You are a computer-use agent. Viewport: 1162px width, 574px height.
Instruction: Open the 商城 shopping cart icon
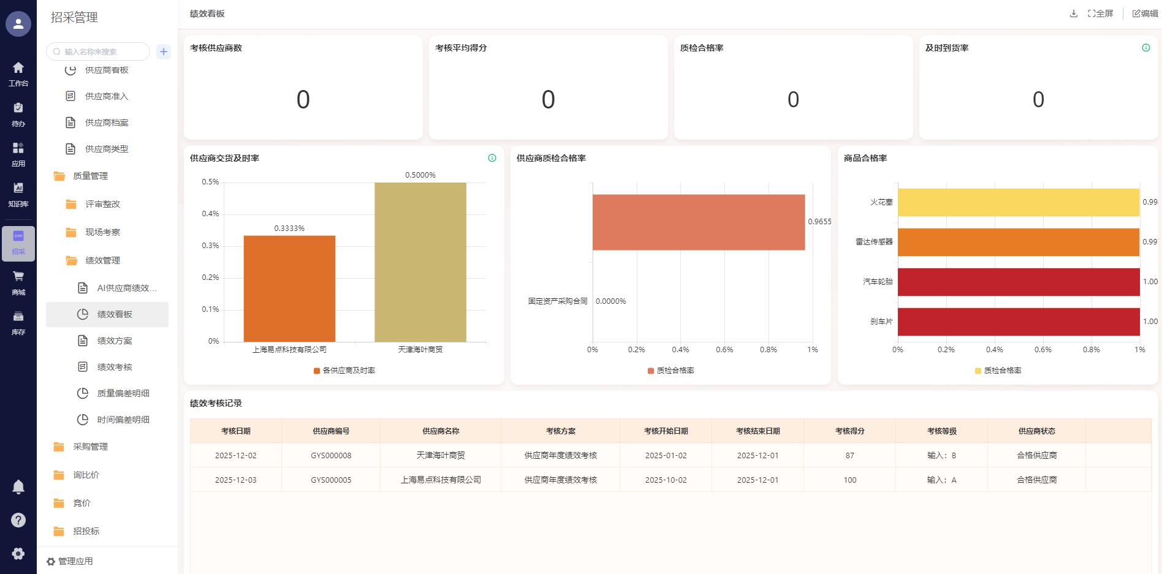tap(18, 282)
